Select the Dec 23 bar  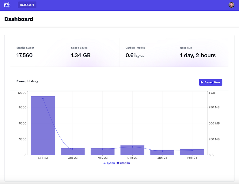click(132, 150)
